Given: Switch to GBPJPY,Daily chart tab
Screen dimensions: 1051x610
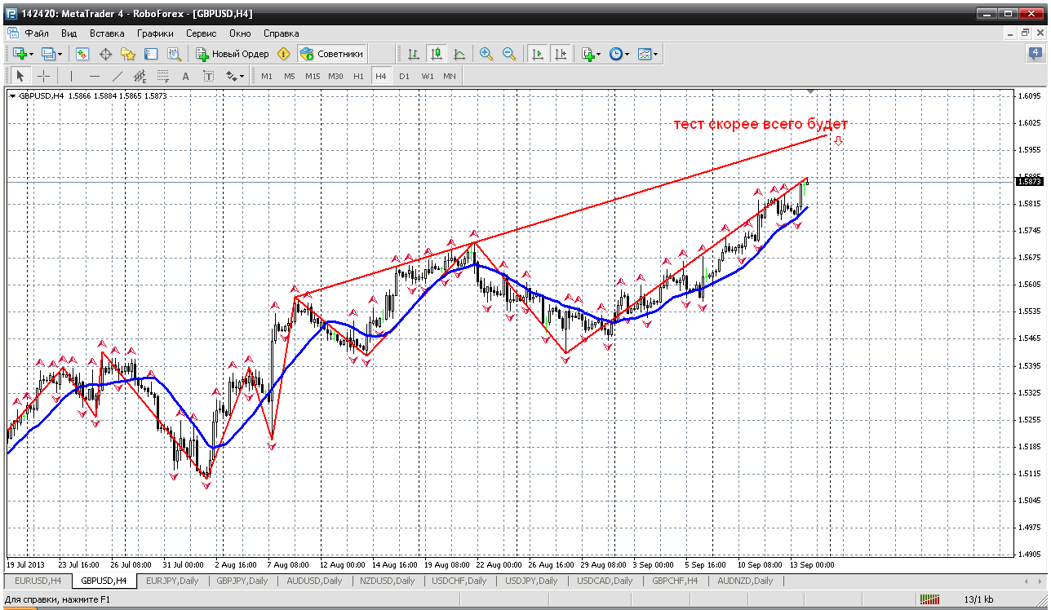Looking at the screenshot, I should (242, 581).
